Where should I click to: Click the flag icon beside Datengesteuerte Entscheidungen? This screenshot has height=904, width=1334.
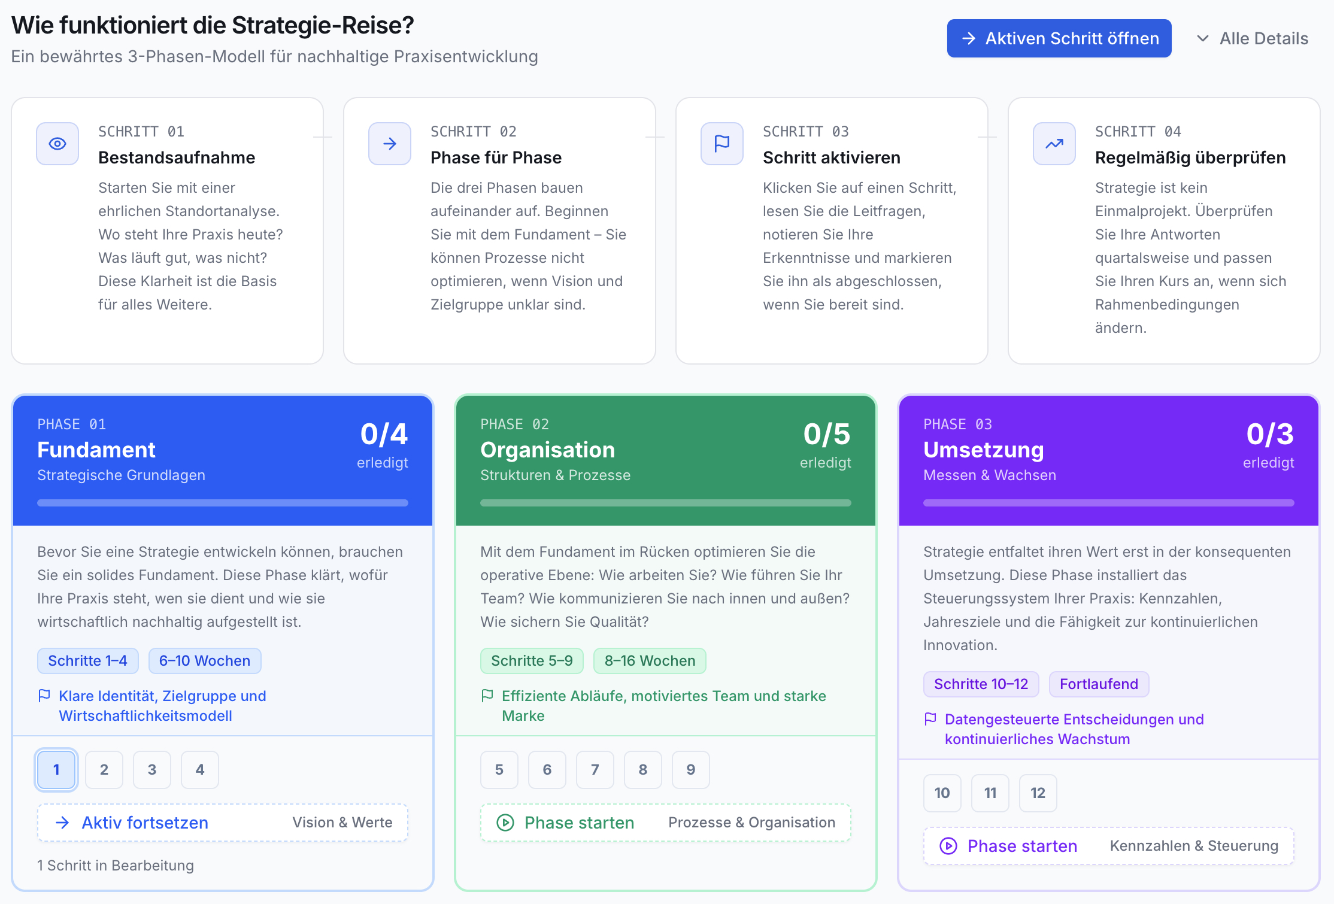pyautogui.click(x=930, y=719)
